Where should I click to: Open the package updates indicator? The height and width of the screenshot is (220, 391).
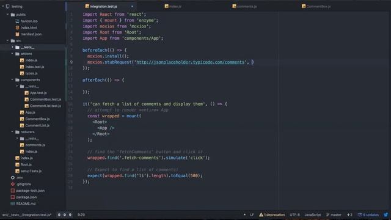click(x=368, y=215)
